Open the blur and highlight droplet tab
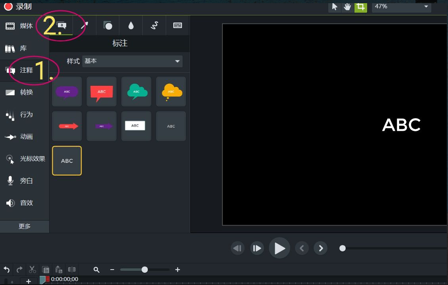Viewport: 448px width, 285px height. coord(131,26)
